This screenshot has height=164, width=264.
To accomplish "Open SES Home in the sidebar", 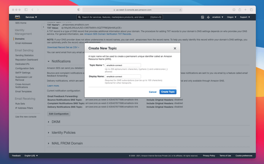I will click(21, 23).
